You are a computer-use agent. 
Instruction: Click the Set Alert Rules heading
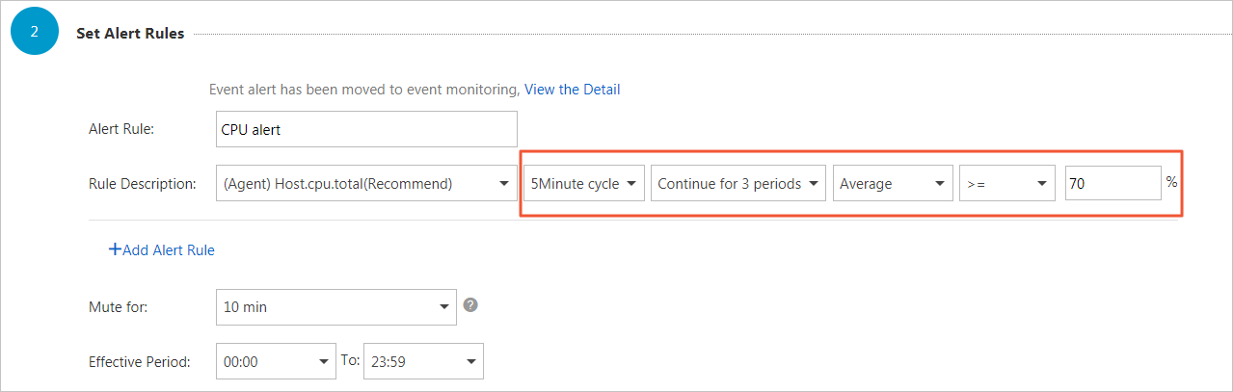(130, 34)
